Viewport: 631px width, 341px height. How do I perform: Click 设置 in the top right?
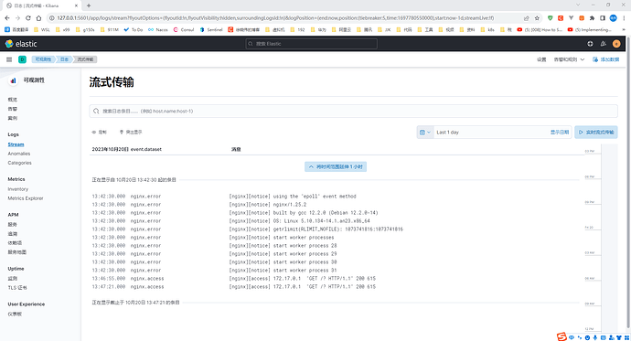click(541, 59)
